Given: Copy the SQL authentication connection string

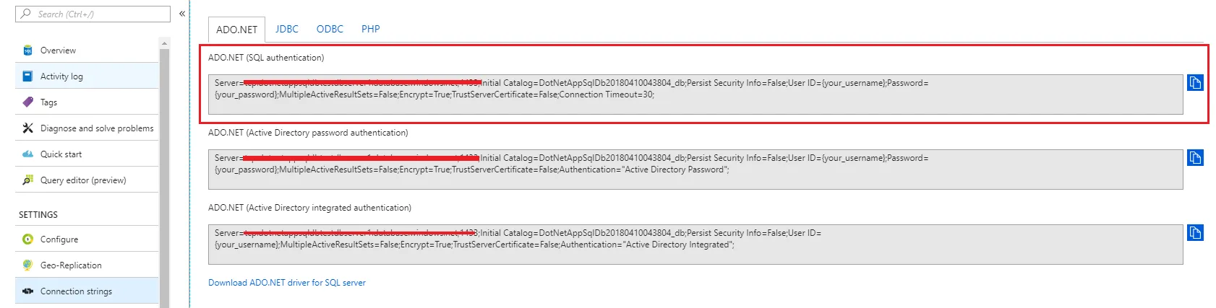Looking at the screenshot, I should pos(1195,83).
